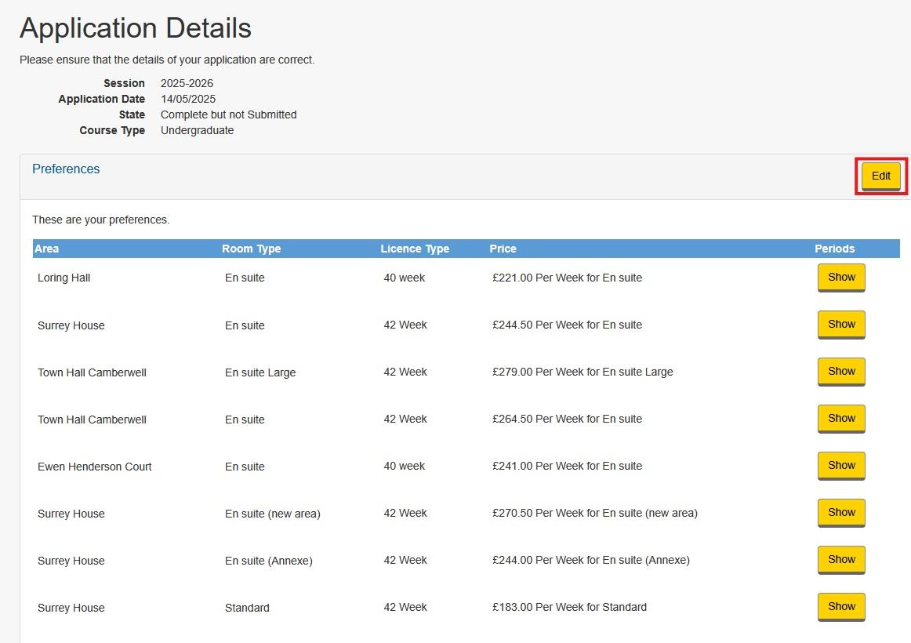Show periods for Surrey House En suite (new area)
The height and width of the screenshot is (643, 911).
pyautogui.click(x=840, y=512)
